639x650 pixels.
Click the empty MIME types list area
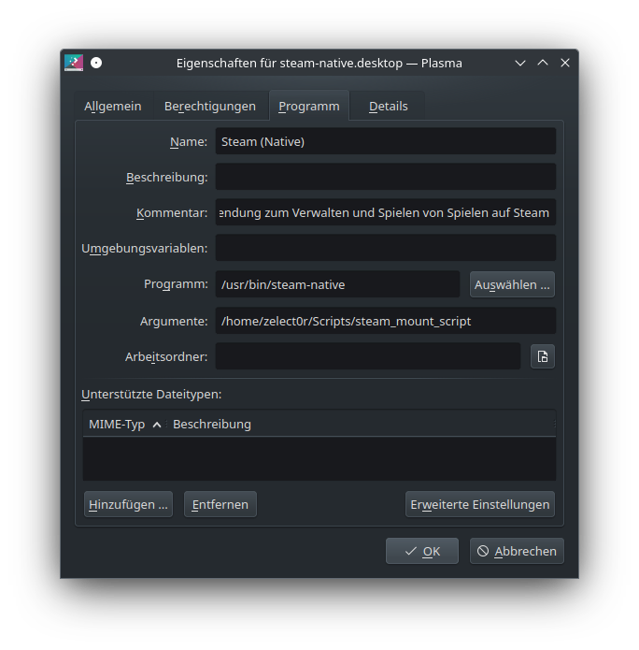pyautogui.click(x=319, y=459)
